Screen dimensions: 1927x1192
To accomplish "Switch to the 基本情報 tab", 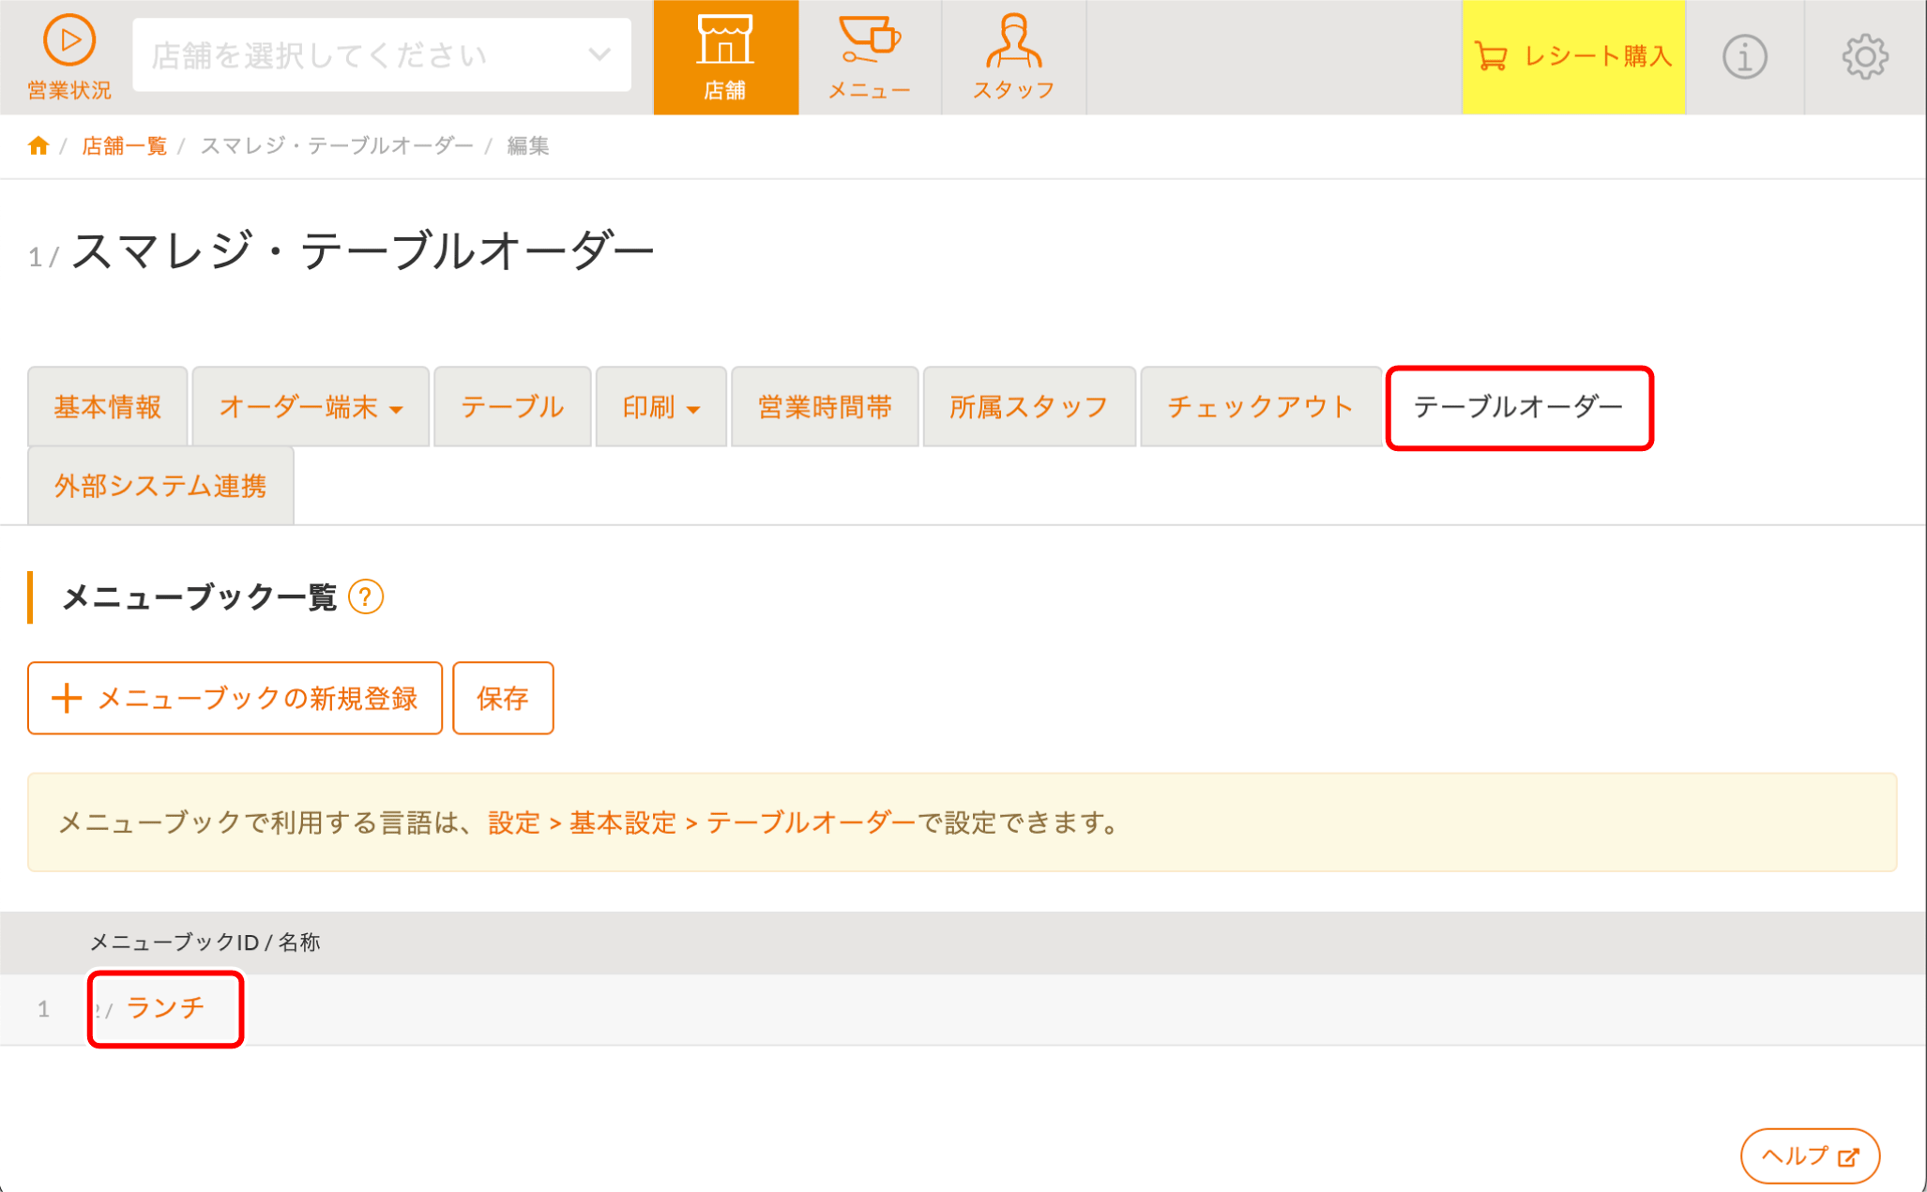I will (x=108, y=407).
